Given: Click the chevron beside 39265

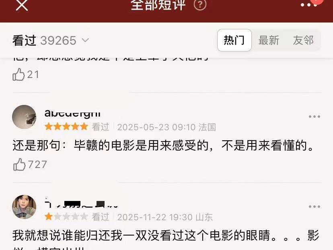Looking at the screenshot, I should 85,40.
